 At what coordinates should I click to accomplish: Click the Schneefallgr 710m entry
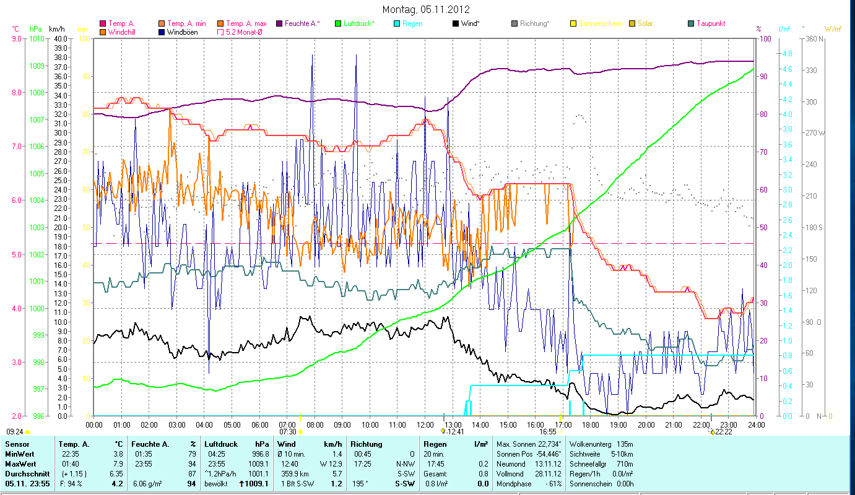pos(601,464)
